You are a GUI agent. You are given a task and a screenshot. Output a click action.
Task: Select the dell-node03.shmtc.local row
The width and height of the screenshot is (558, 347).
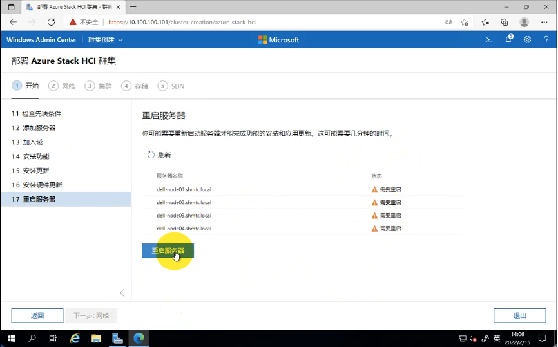pyautogui.click(x=304, y=216)
